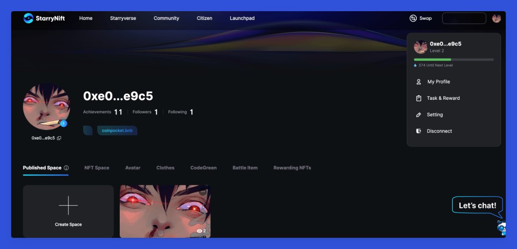Open the Launchpad menu item
The width and height of the screenshot is (517, 249).
pos(242,18)
